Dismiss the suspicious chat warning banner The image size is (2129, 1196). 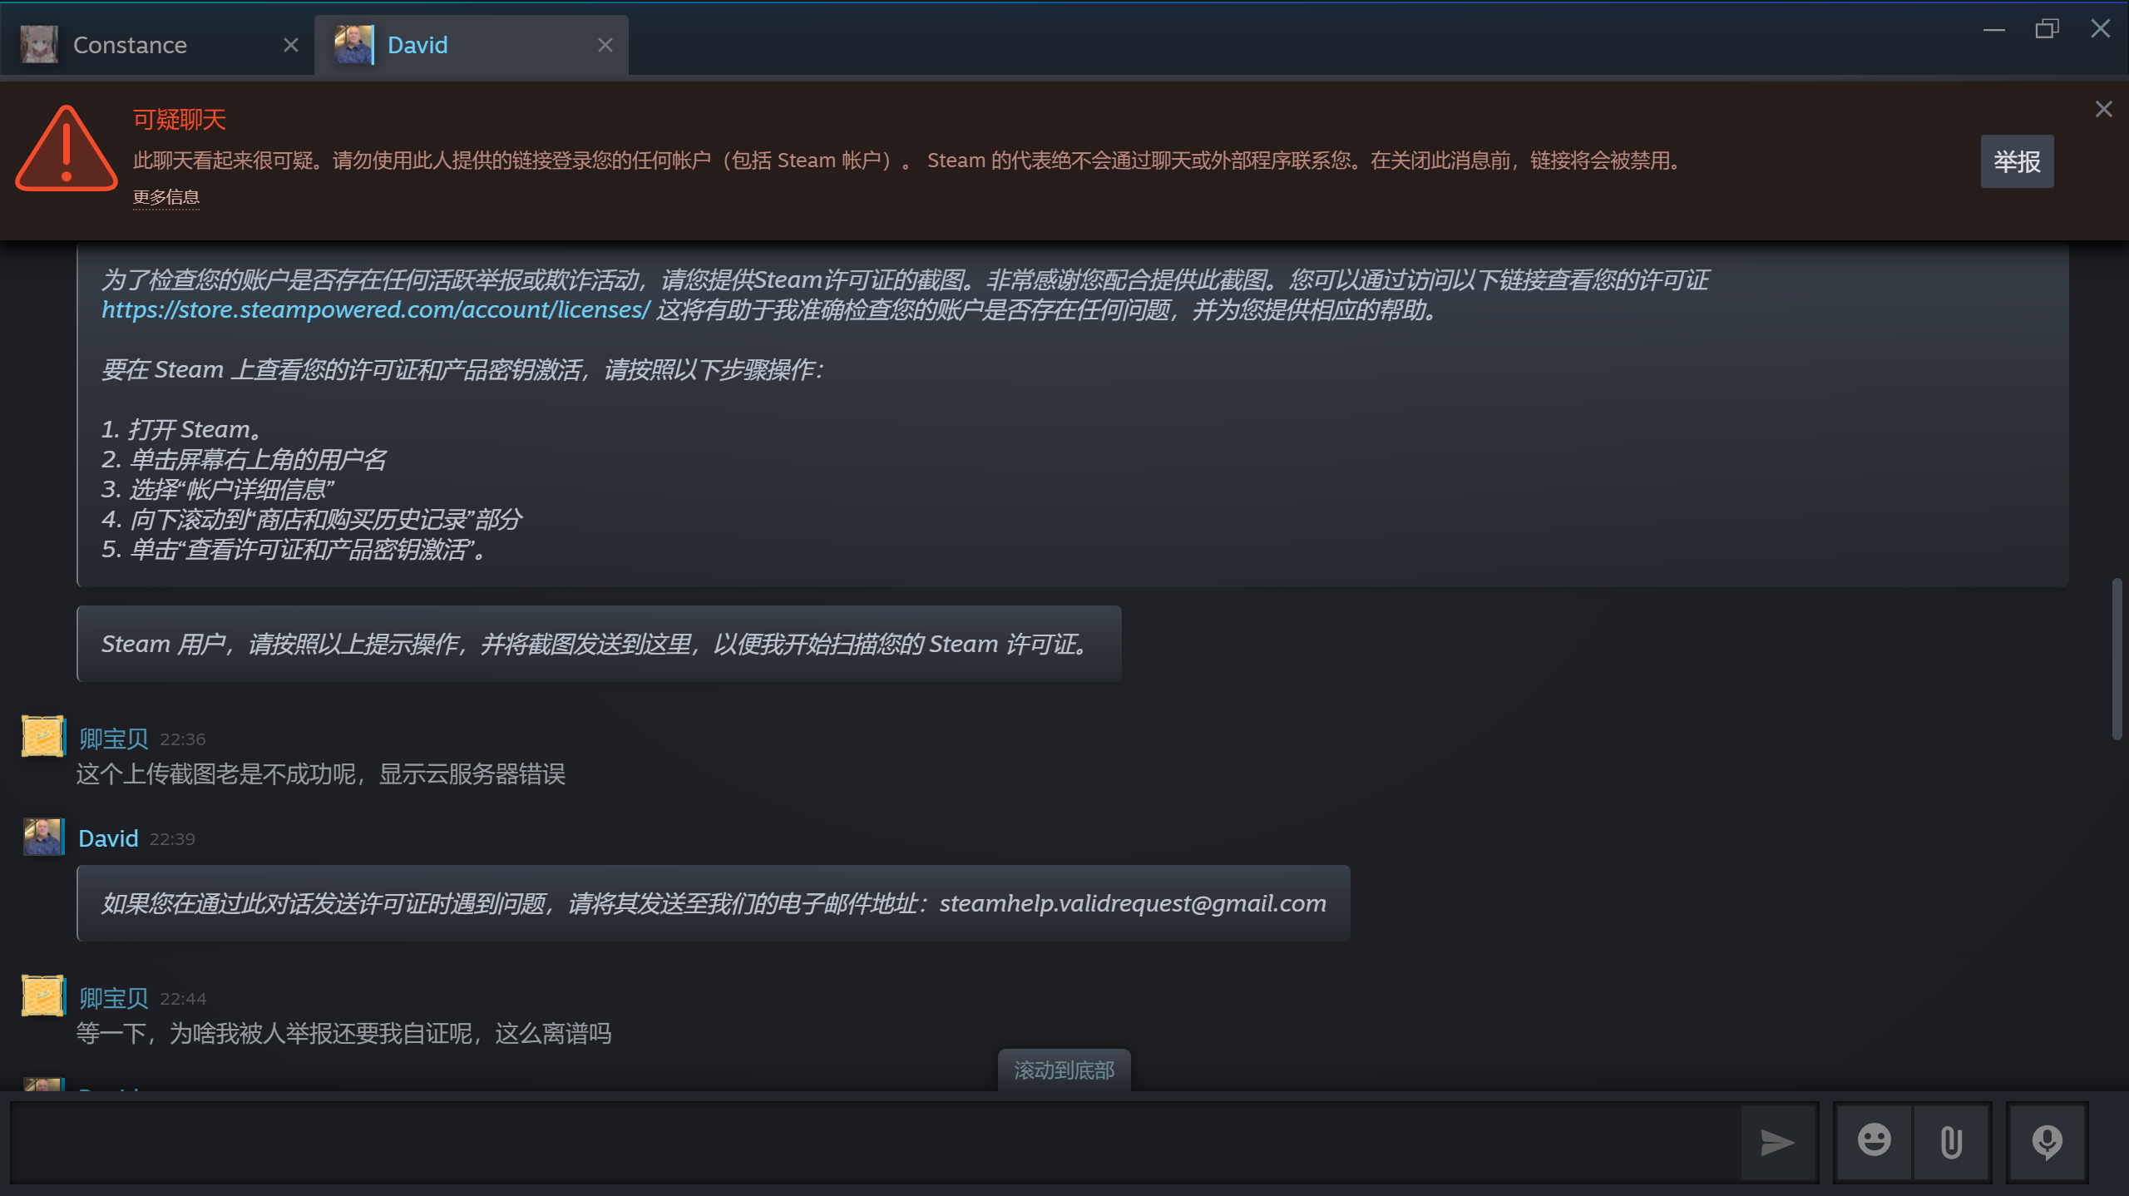tap(2103, 109)
